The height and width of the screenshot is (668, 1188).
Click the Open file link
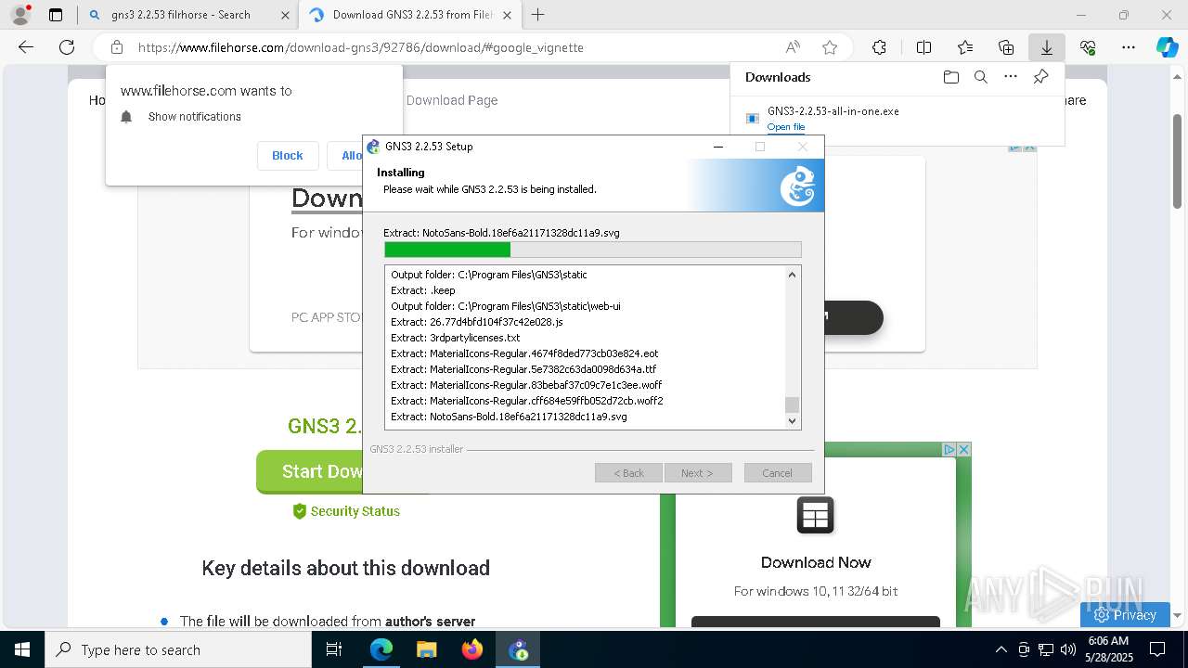pyautogui.click(x=786, y=127)
